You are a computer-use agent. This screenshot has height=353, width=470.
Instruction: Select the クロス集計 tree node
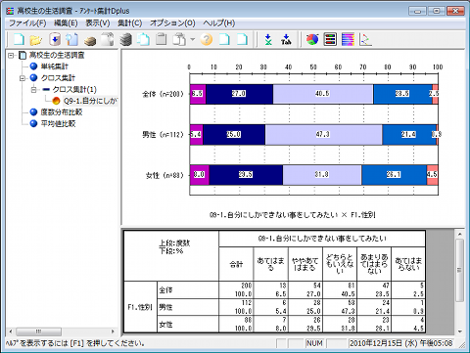pyautogui.click(x=58, y=78)
